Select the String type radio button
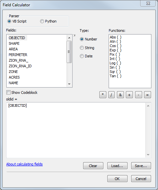158x190 pixels. (87, 48)
